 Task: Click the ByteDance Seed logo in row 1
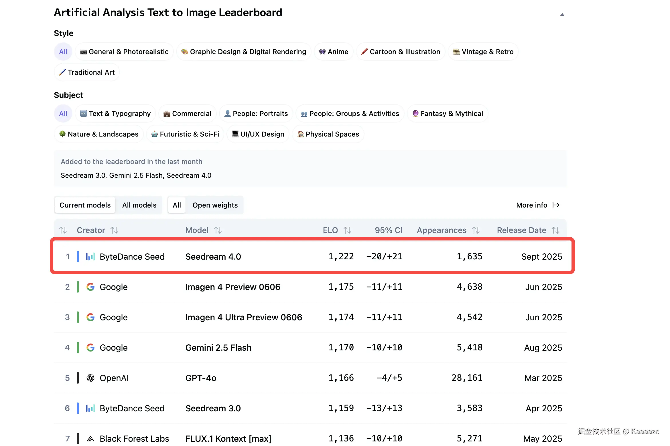tap(90, 256)
